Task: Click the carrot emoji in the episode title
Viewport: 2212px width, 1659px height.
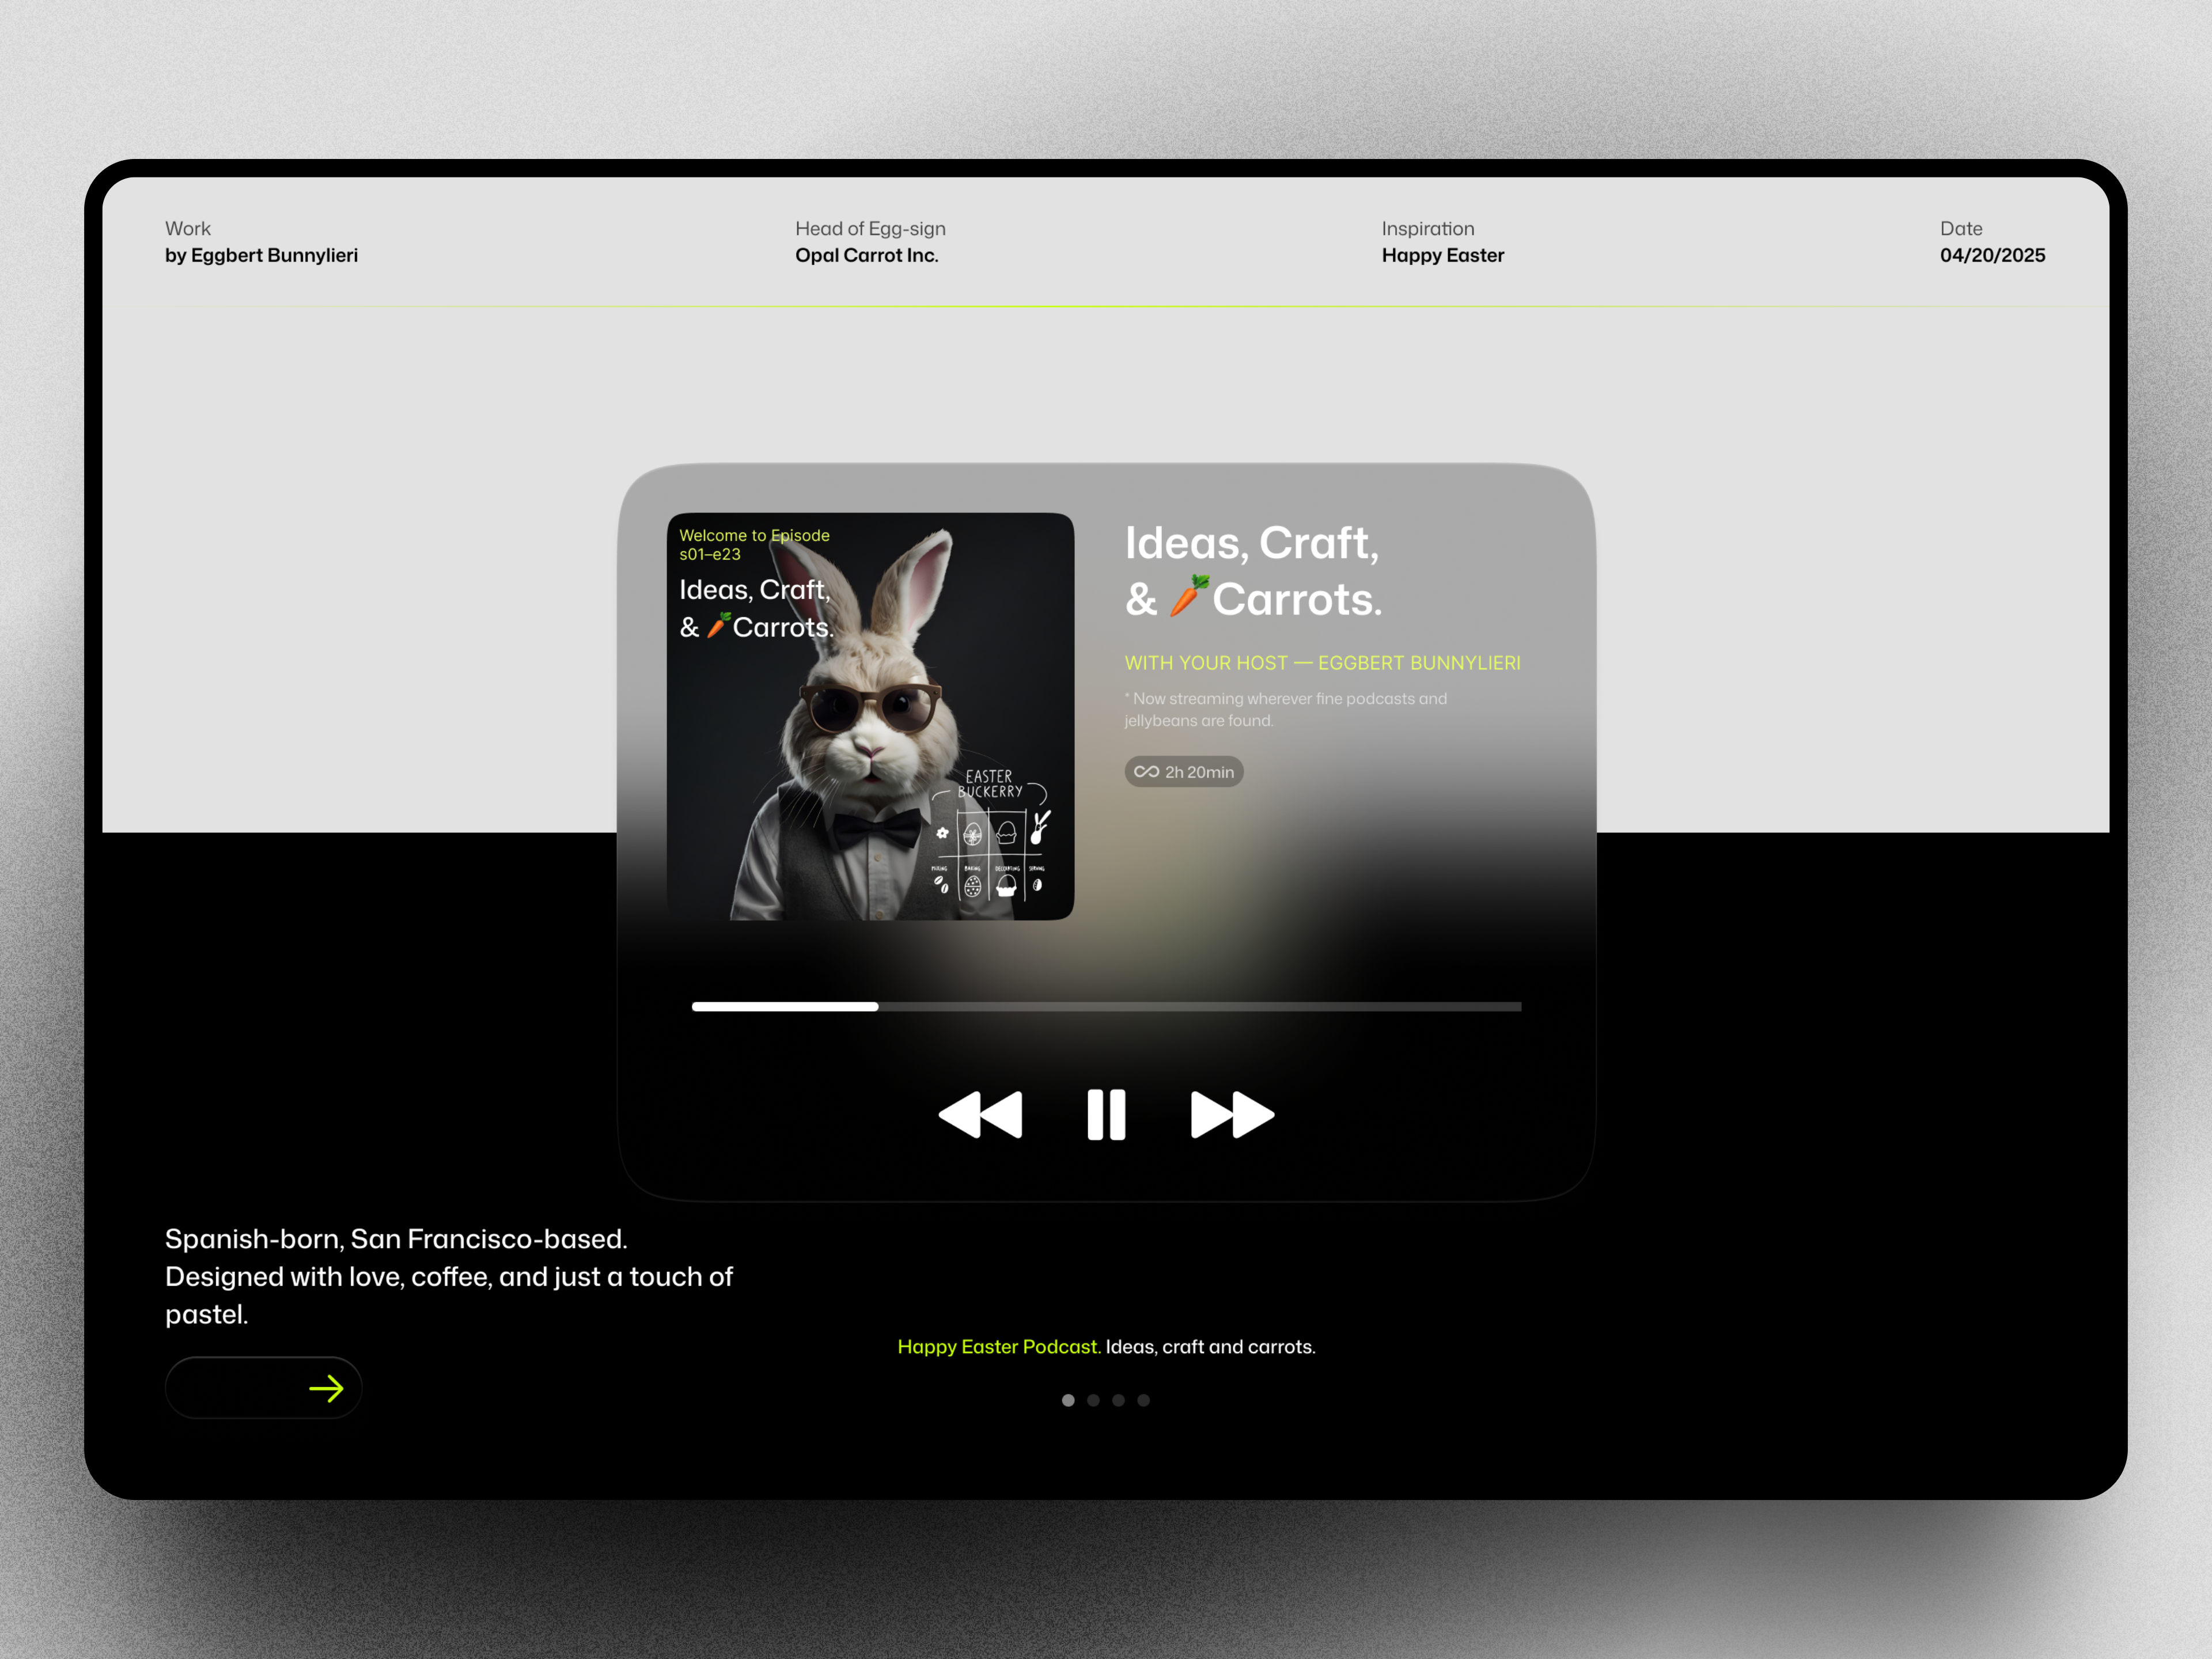Action: point(1190,596)
